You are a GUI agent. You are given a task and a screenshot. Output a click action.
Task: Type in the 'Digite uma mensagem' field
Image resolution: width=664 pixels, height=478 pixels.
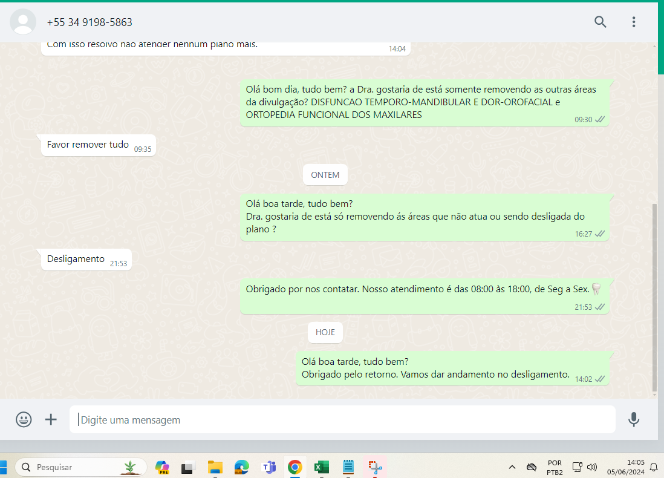pos(342,419)
